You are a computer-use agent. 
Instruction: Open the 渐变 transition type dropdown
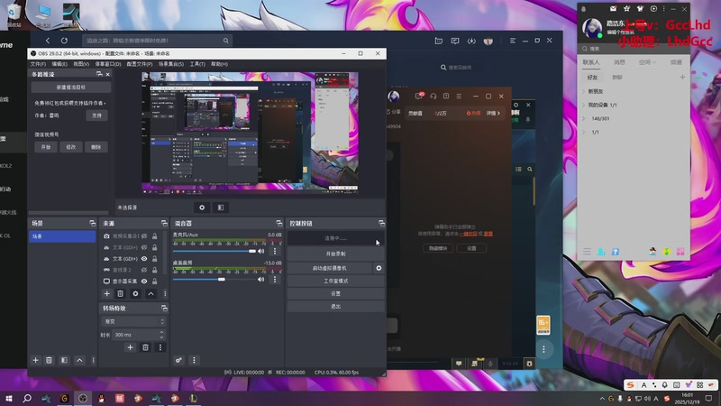coord(132,321)
